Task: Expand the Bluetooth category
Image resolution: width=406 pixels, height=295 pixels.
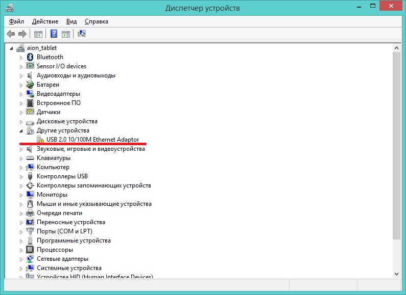Action: (21, 58)
